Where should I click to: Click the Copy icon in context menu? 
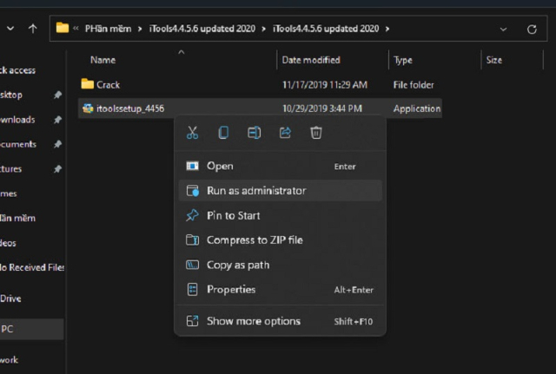[x=223, y=133]
